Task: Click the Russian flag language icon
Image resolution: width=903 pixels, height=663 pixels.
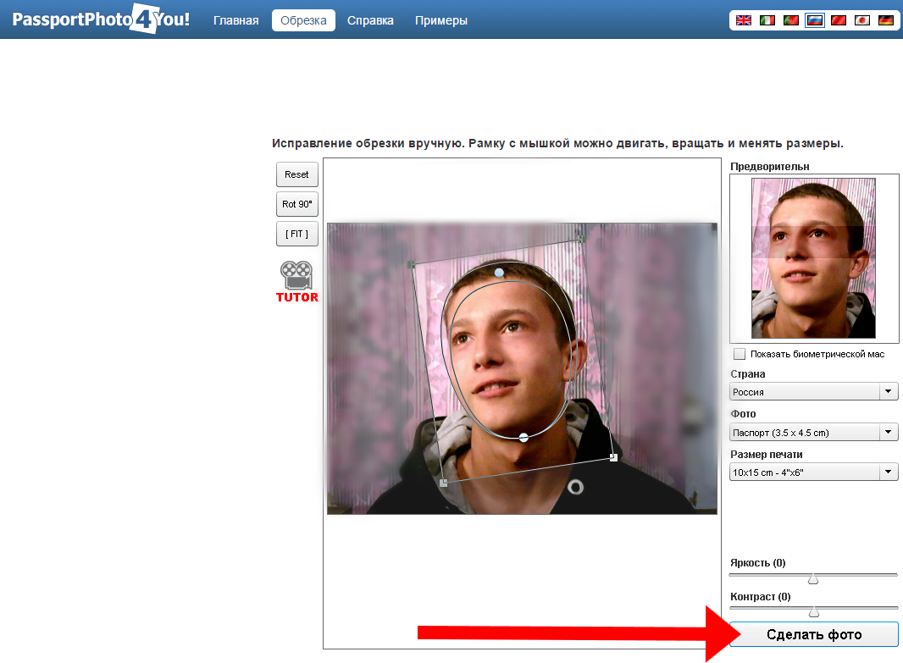Action: (x=815, y=20)
